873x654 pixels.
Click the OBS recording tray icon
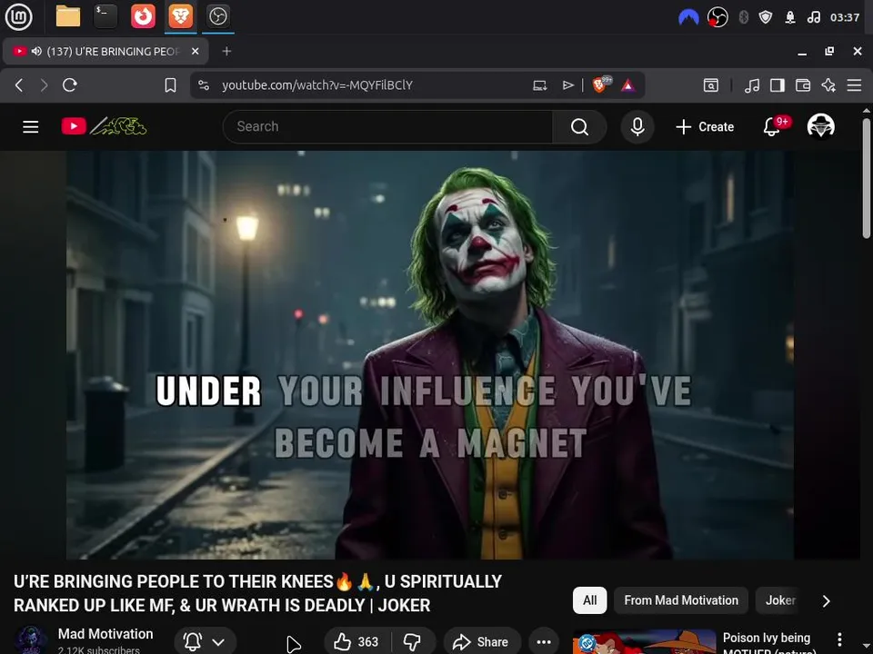click(717, 17)
